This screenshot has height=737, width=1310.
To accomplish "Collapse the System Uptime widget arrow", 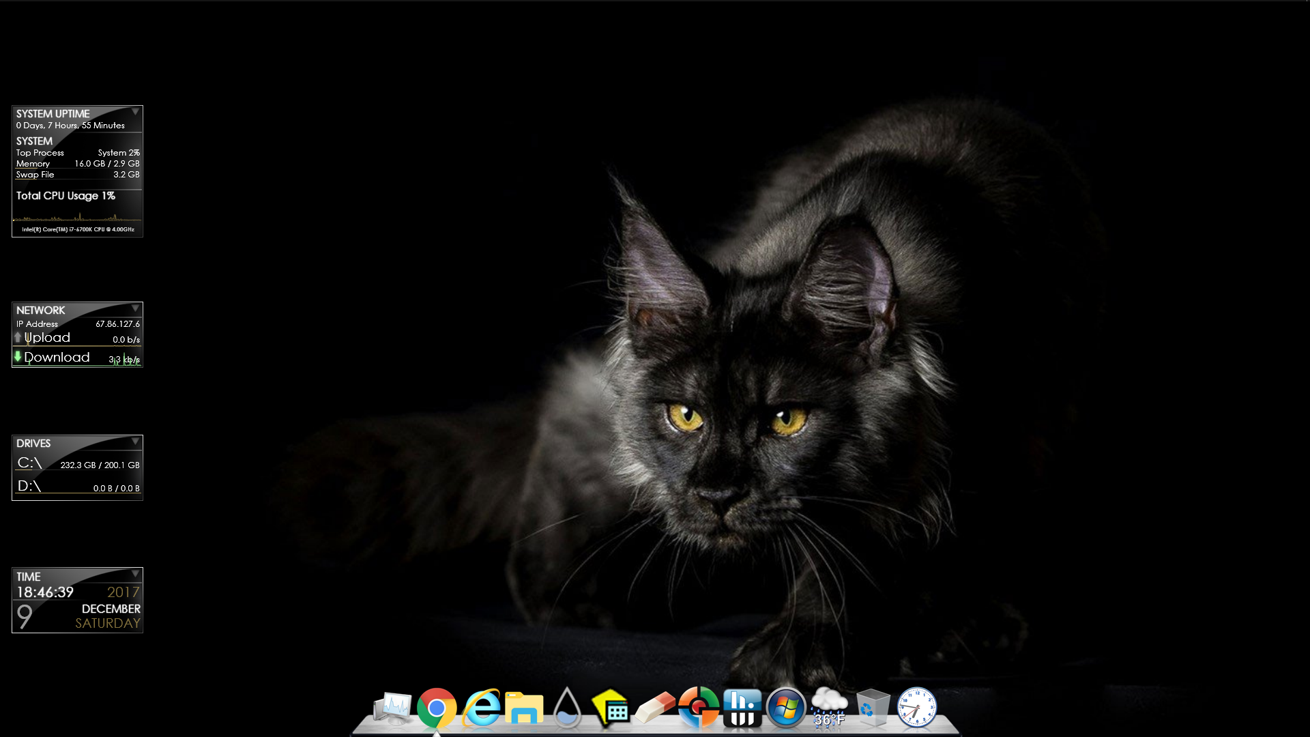I will click(x=135, y=111).
